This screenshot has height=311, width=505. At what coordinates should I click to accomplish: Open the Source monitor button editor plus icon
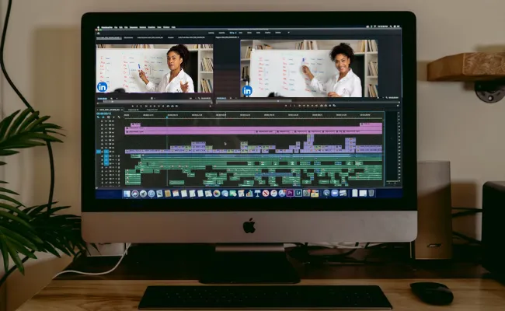coord(211,106)
